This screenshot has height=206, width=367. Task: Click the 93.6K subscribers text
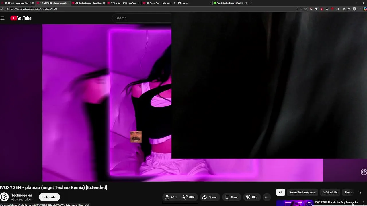click(x=22, y=199)
